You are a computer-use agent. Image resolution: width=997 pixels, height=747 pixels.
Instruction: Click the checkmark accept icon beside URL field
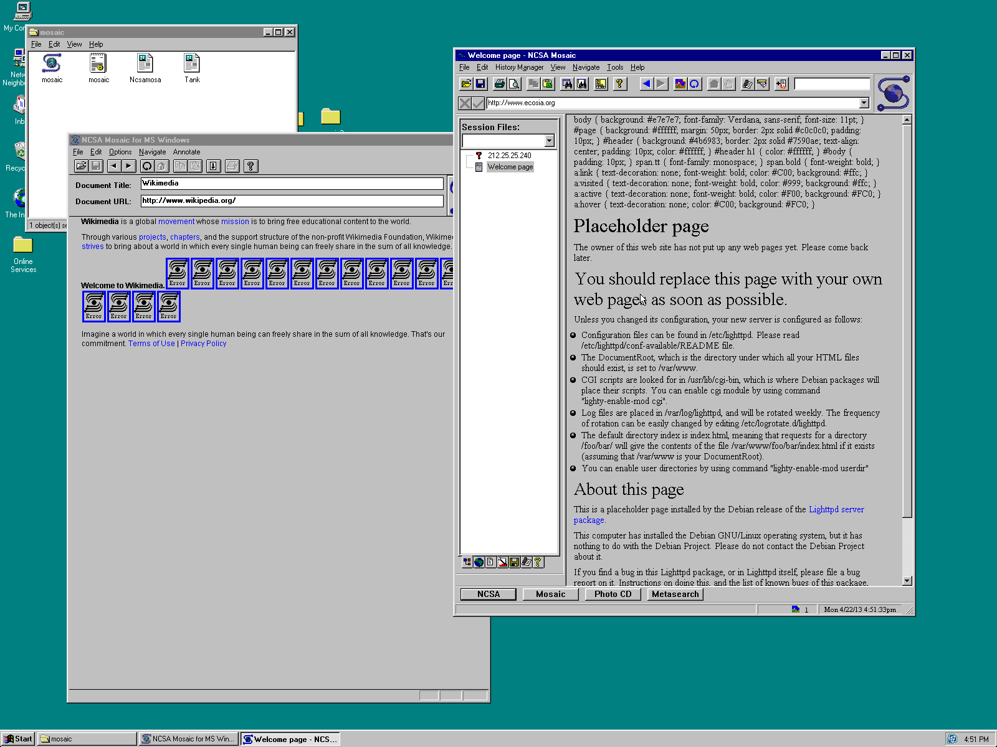coord(478,103)
